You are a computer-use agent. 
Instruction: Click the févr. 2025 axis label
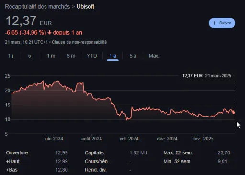(x=203, y=139)
